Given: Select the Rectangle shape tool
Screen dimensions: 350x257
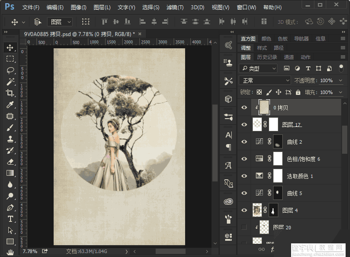Looking at the screenshot, I should click(x=10, y=242).
